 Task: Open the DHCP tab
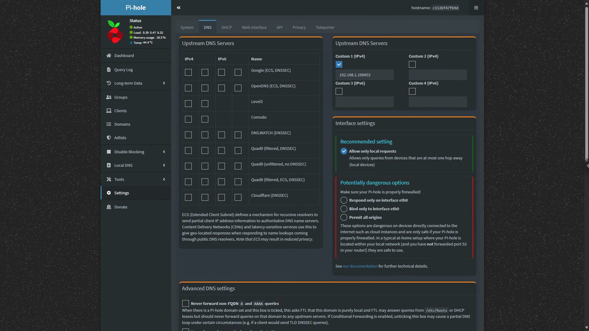pyautogui.click(x=227, y=27)
